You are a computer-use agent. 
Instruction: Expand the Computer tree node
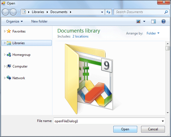(x=5, y=66)
